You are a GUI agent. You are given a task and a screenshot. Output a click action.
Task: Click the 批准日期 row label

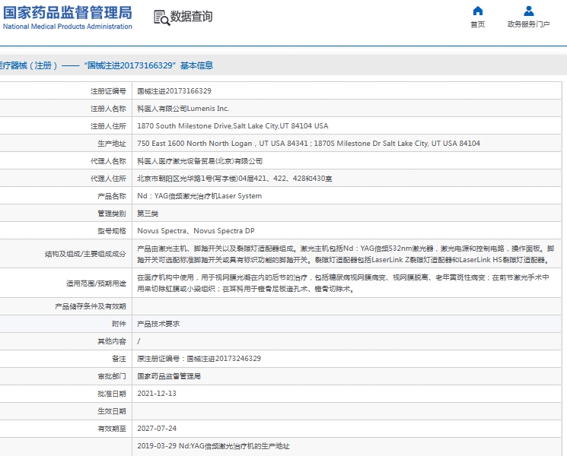(112, 394)
